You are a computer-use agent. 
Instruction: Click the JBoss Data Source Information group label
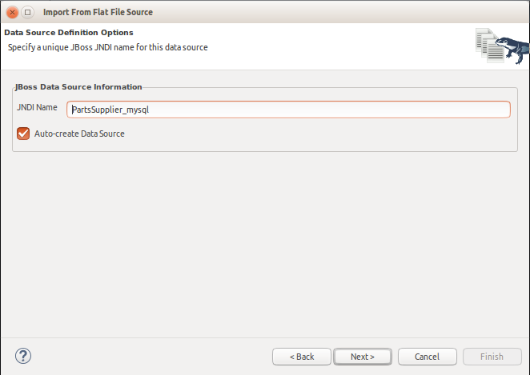(x=78, y=86)
